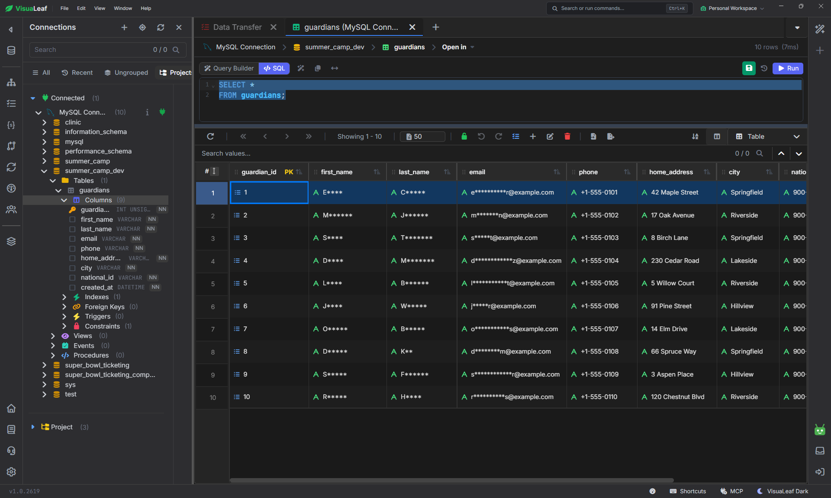The image size is (831, 498).
Task: Toggle the email column checkbox
Action: pos(72,239)
